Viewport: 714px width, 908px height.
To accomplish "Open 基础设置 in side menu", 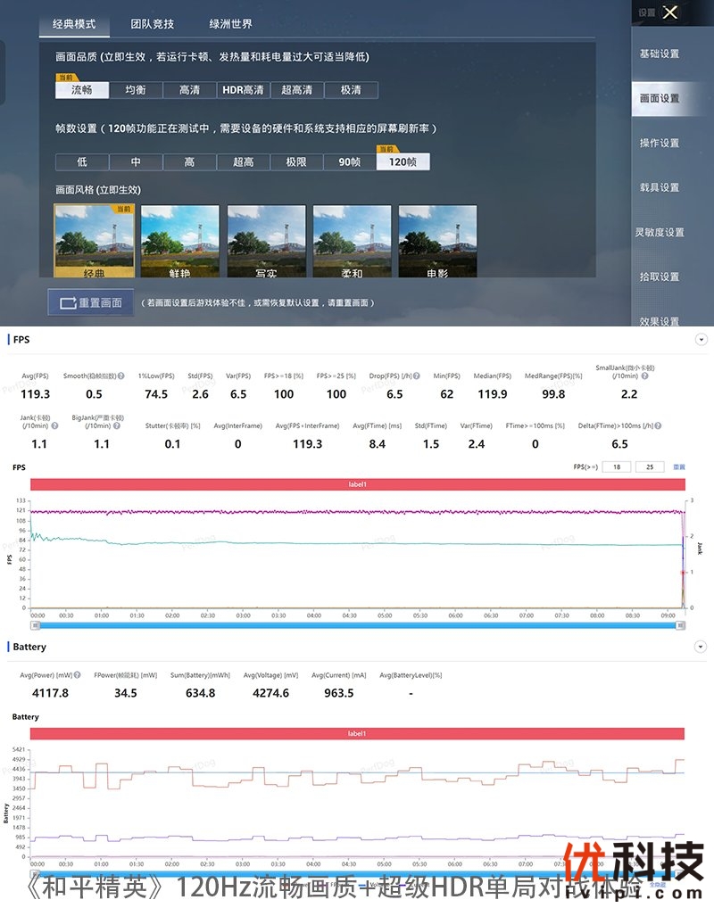I will (x=660, y=54).
